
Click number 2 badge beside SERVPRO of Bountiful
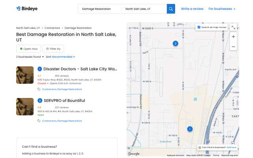pos(40,101)
